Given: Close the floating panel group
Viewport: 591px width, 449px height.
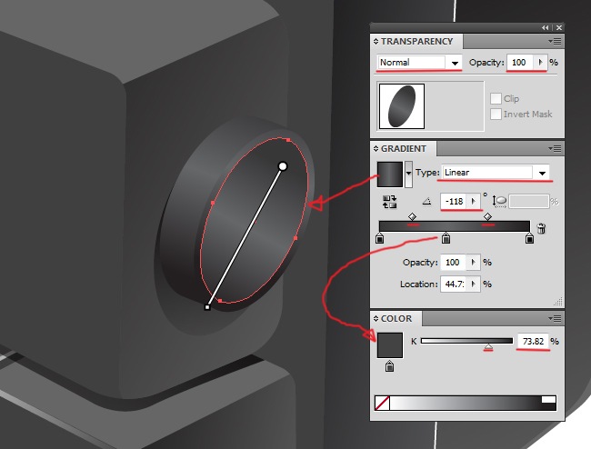Looking at the screenshot, I should 559,28.
